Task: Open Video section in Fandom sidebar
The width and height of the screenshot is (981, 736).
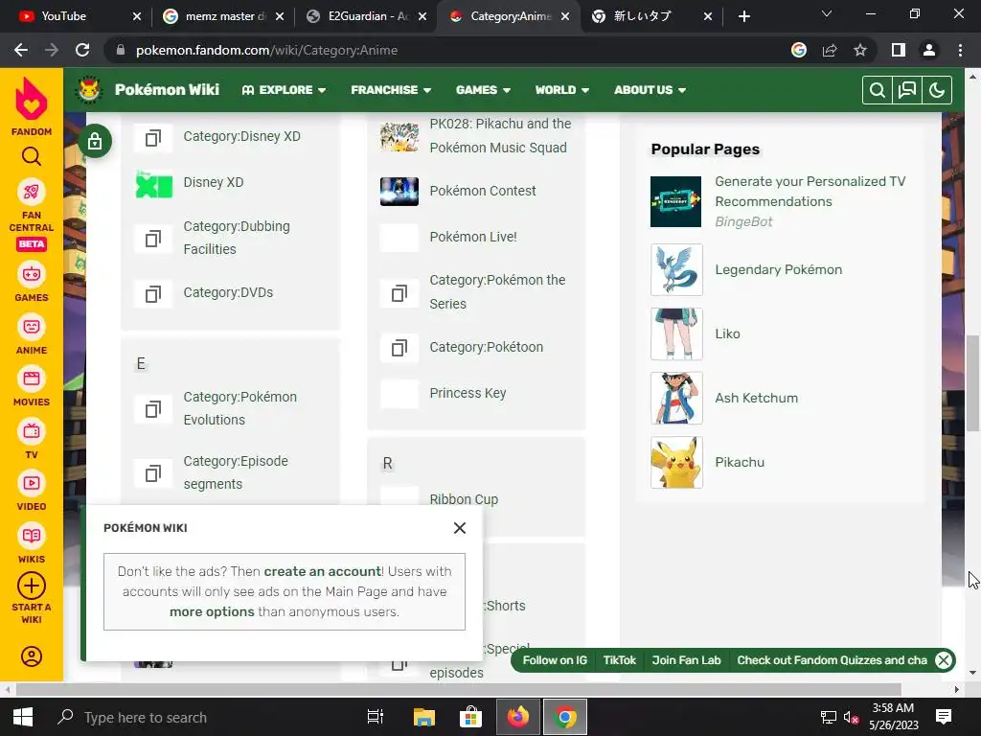Action: pyautogui.click(x=32, y=492)
